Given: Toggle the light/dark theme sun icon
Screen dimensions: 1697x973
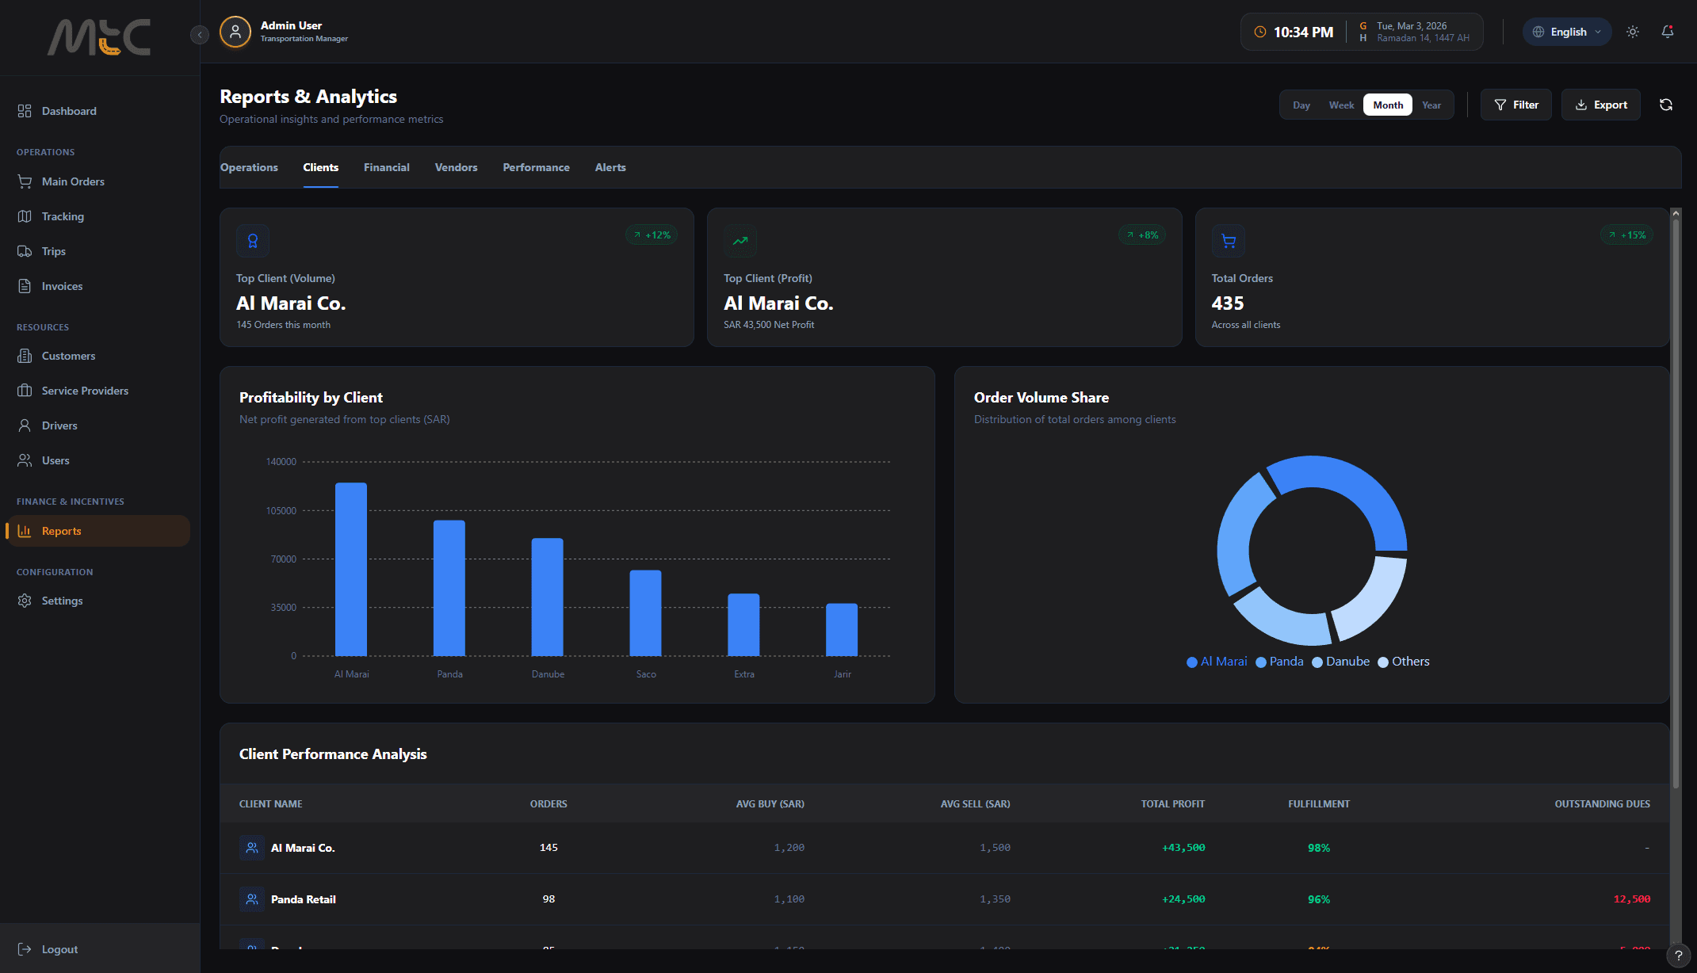Looking at the screenshot, I should [1633, 32].
